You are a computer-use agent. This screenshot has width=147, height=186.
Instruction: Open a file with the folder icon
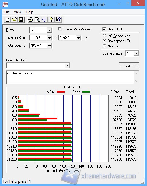click(x=14, y=20)
